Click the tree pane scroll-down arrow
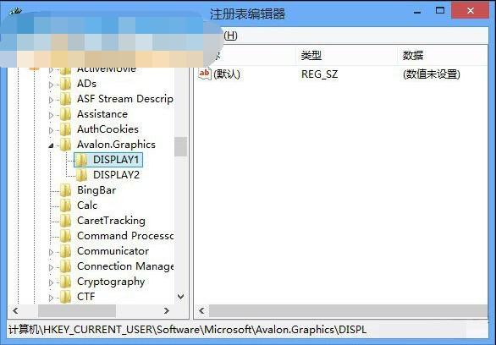The height and width of the screenshot is (345, 496). 180,297
